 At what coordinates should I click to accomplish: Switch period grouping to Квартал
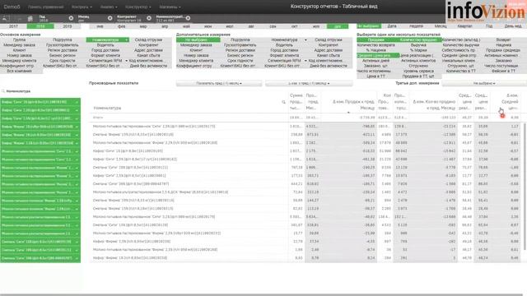(x=464, y=26)
